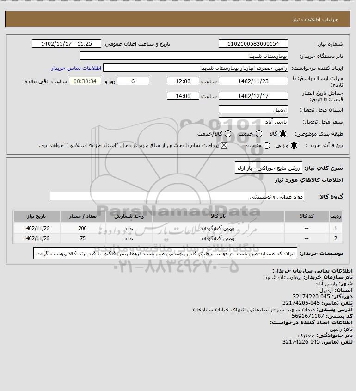Screen dimensions: 356x391
Task: Click the واحد شمارش column header
Action: coord(129,216)
